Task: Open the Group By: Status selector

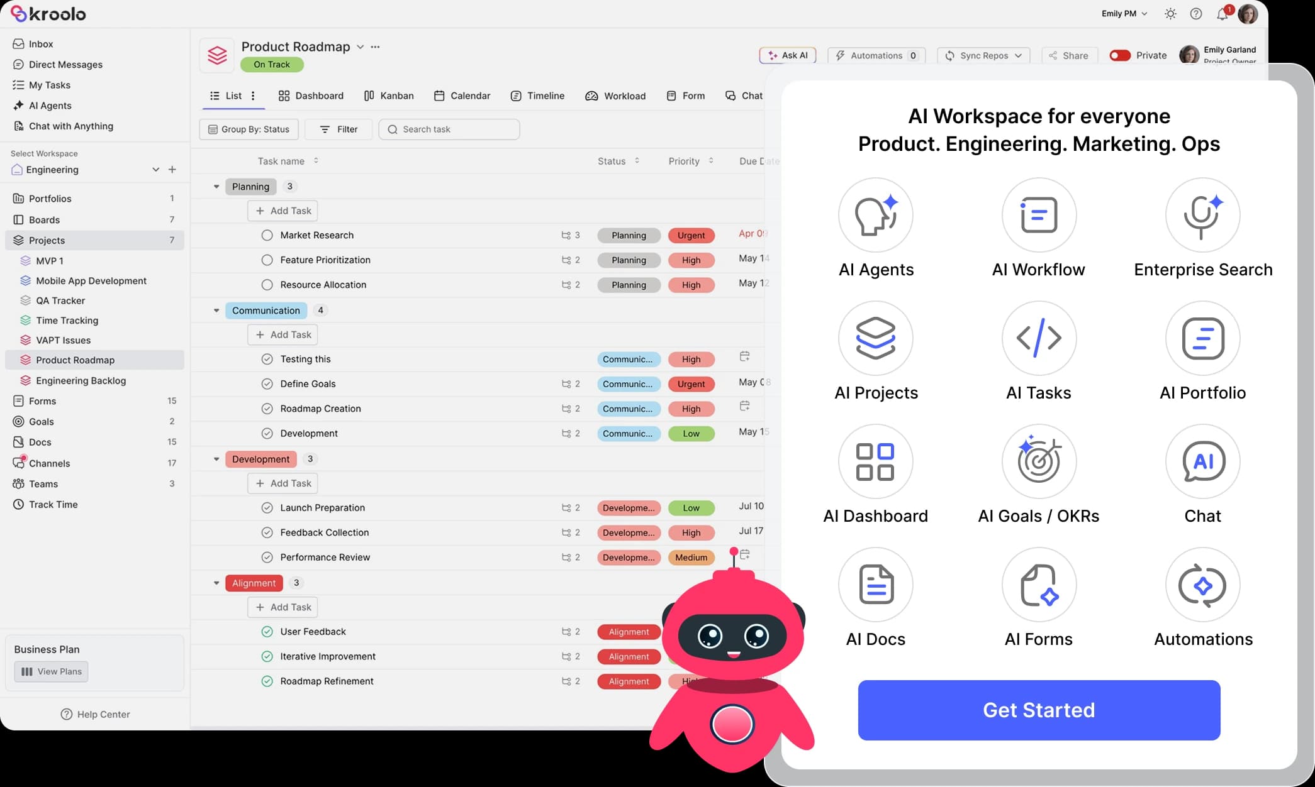Action: (249, 129)
